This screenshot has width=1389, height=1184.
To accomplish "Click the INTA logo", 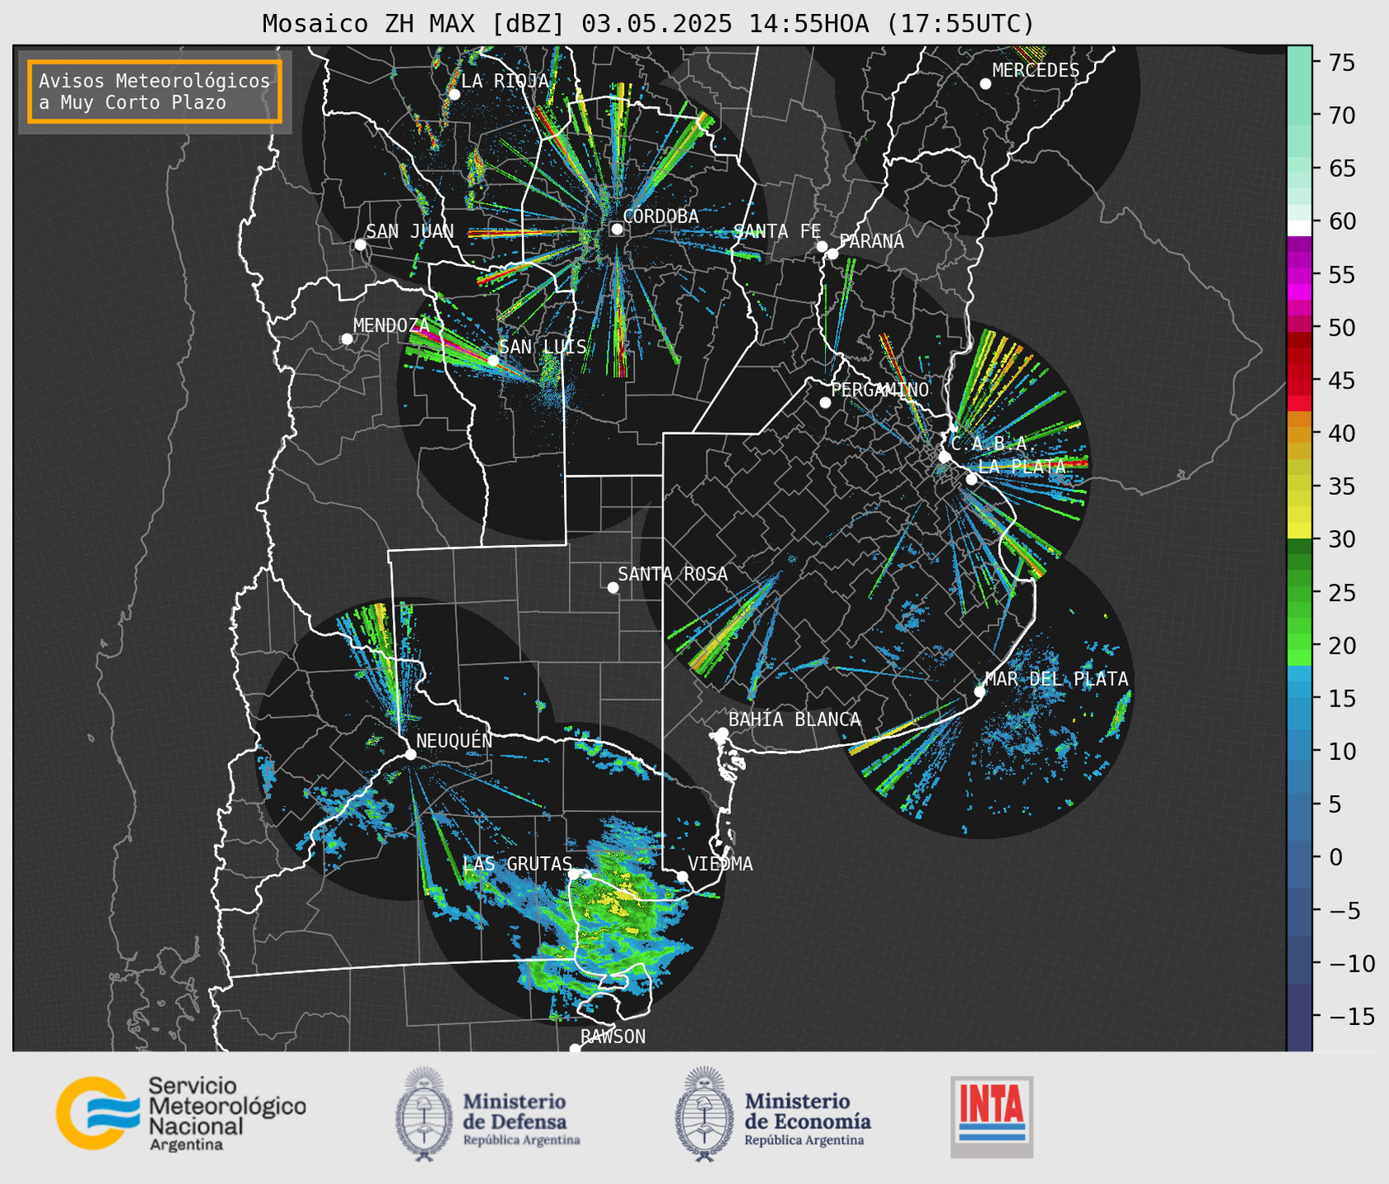I will coord(991,1116).
